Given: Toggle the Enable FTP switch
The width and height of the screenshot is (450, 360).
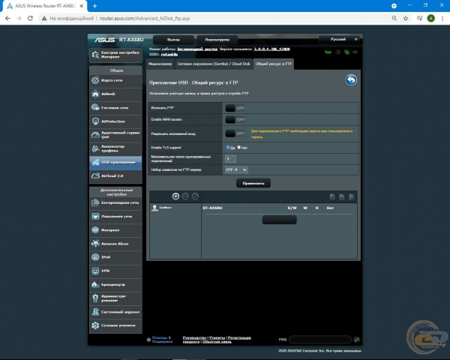Looking at the screenshot, I should pos(235,108).
